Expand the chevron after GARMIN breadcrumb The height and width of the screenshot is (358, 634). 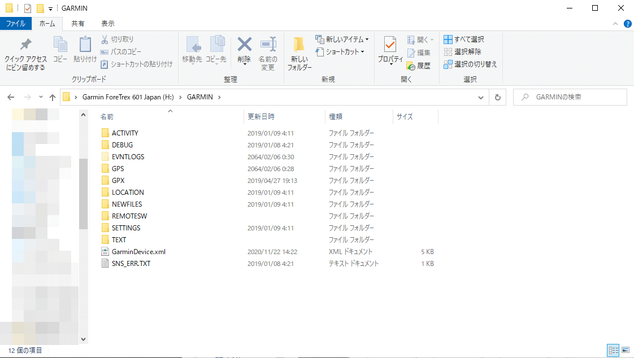coord(220,97)
